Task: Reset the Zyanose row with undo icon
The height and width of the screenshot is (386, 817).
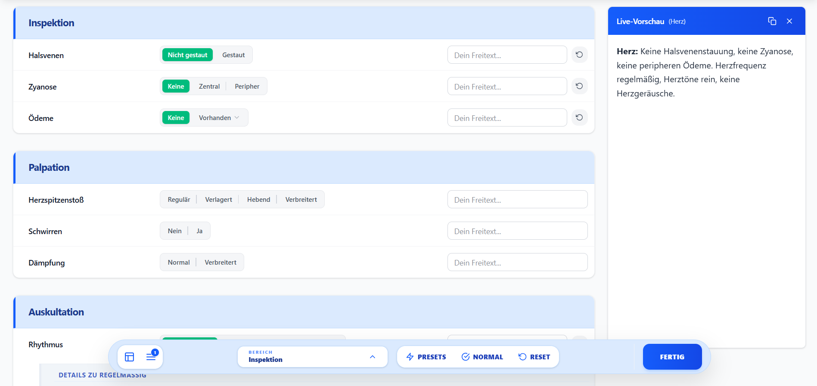Action: click(x=579, y=86)
